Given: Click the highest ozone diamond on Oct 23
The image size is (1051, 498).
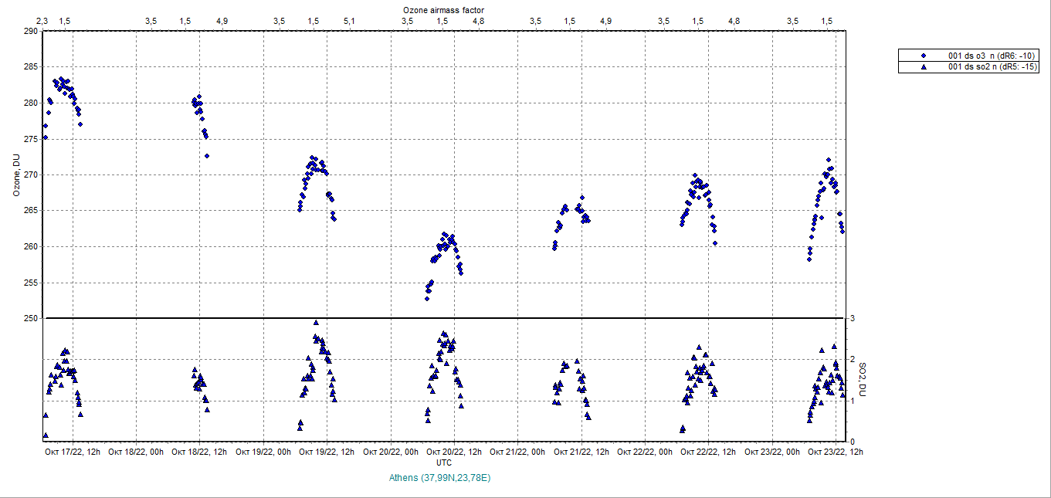Looking at the screenshot, I should tap(829, 160).
